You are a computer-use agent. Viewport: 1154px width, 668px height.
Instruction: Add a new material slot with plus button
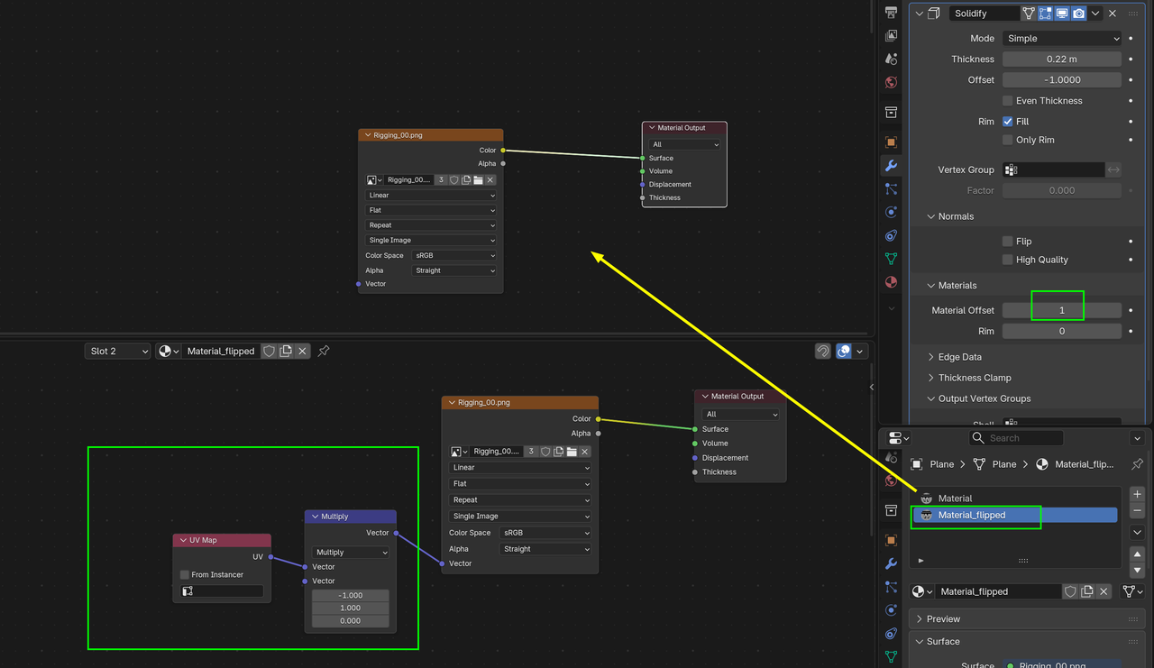click(x=1137, y=494)
